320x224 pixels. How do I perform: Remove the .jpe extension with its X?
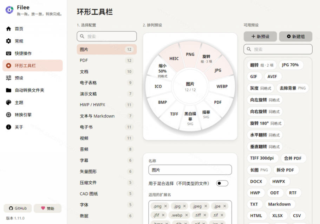(x=224, y=206)
